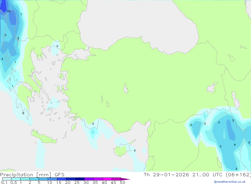Select the forecast date Th 29-01-2026 text
251x184 pixels.
166,174
